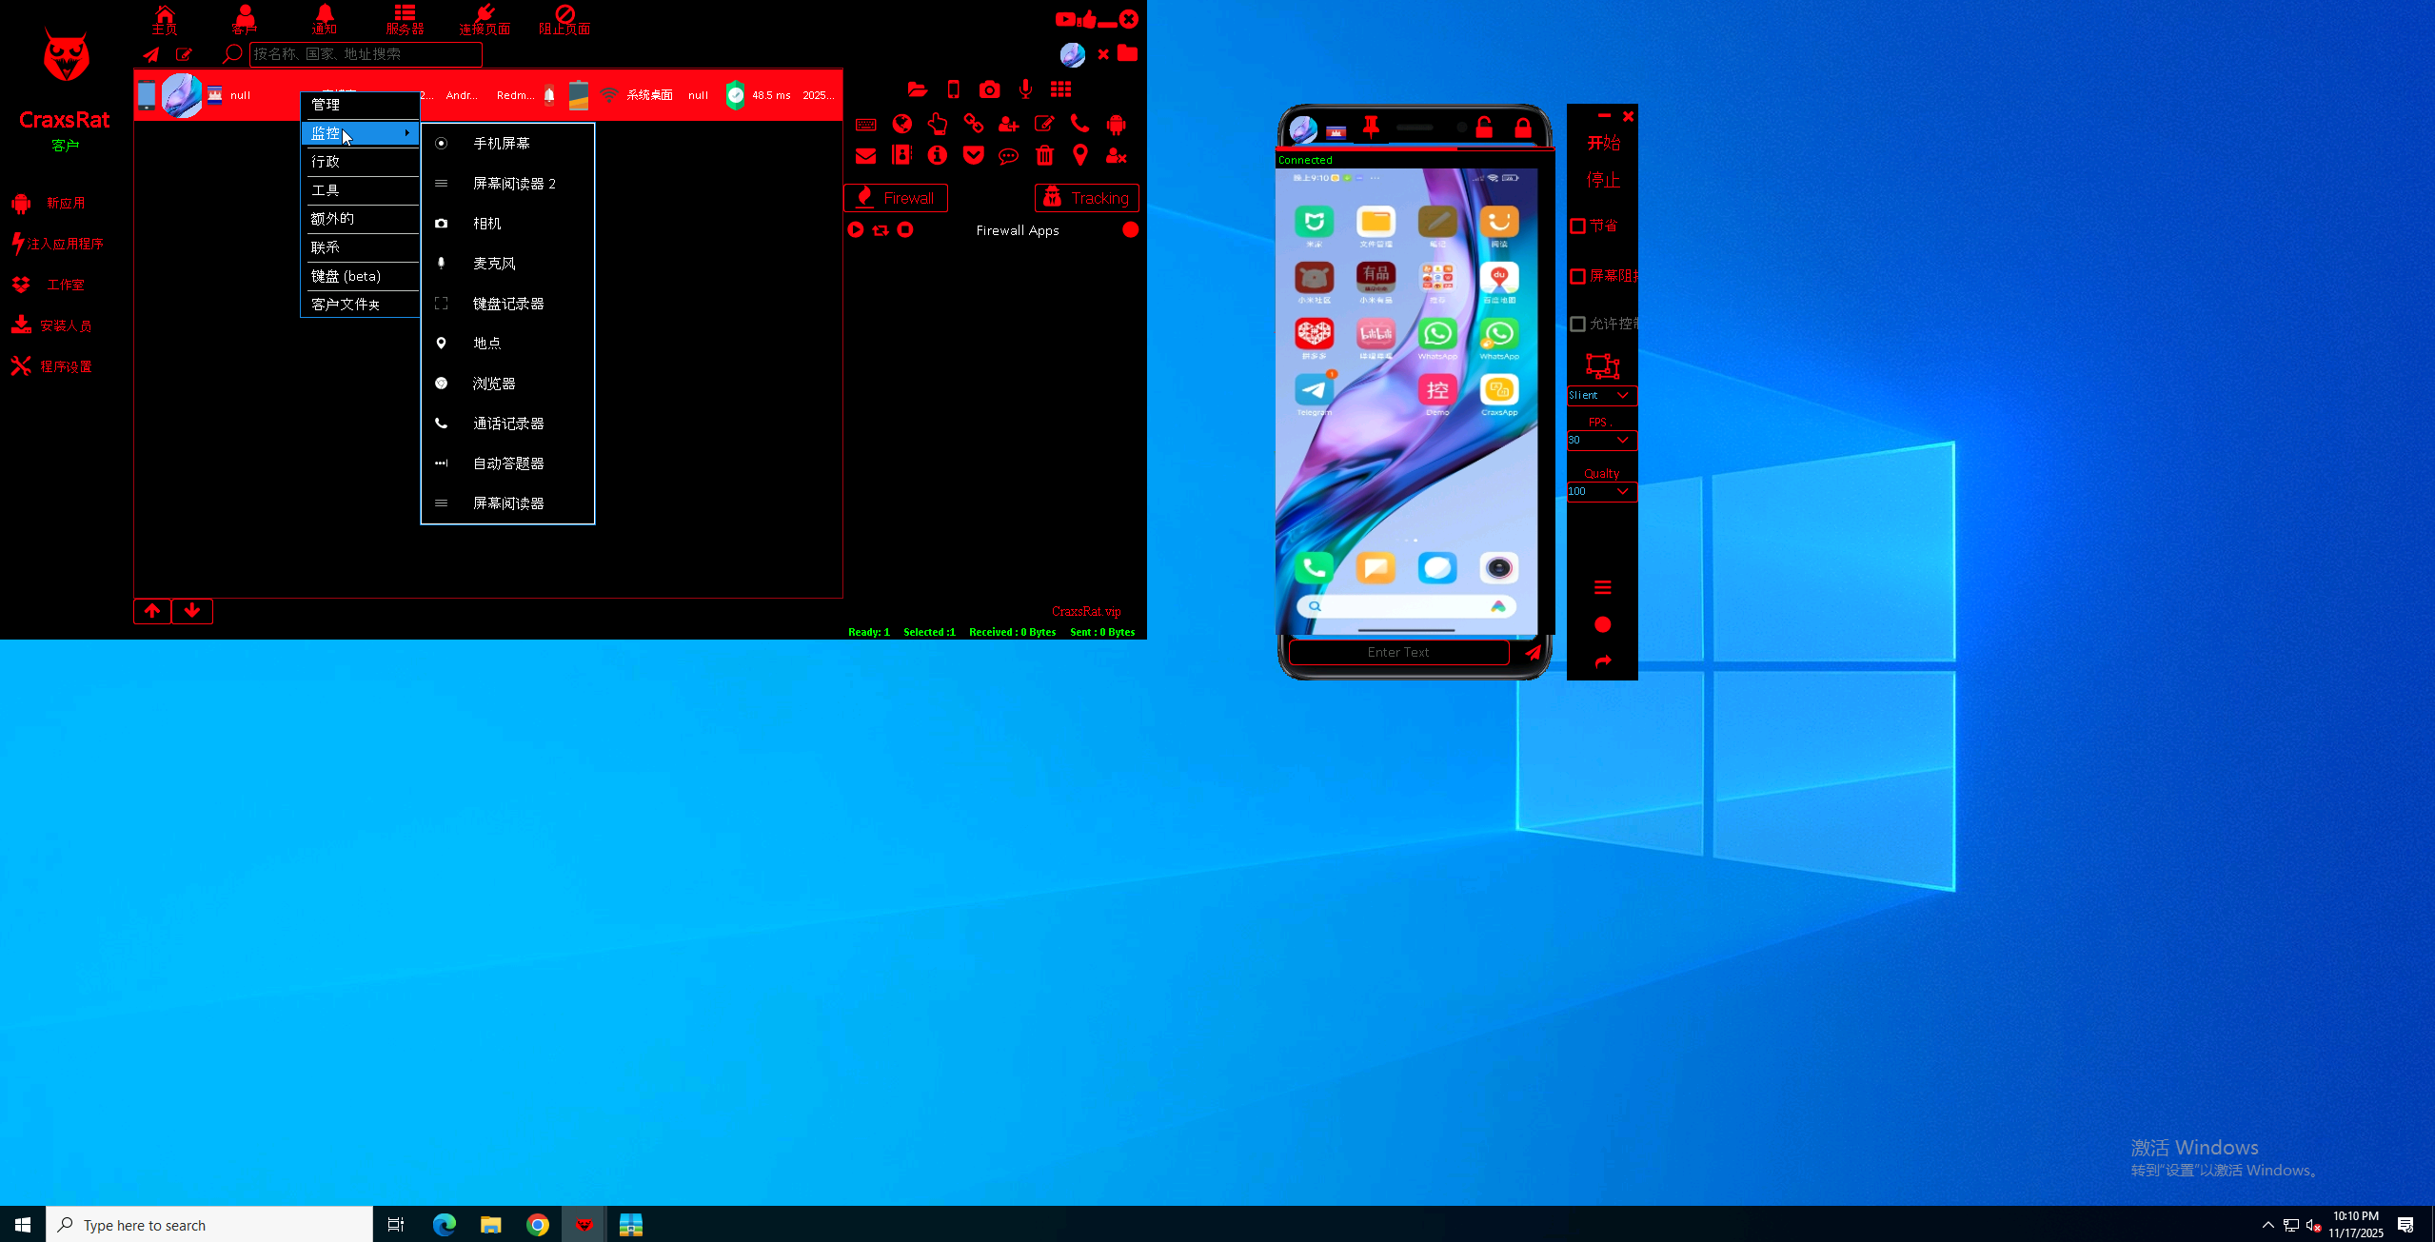Click the Firewall button
Image resolution: width=2435 pixels, height=1242 pixels.
pos(895,198)
